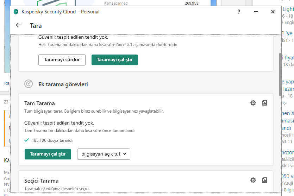
Task: Click the Ek tarama görevleri section title
Action: (63, 84)
